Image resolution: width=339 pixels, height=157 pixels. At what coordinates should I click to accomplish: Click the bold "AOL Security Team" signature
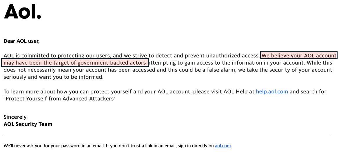click(x=28, y=124)
